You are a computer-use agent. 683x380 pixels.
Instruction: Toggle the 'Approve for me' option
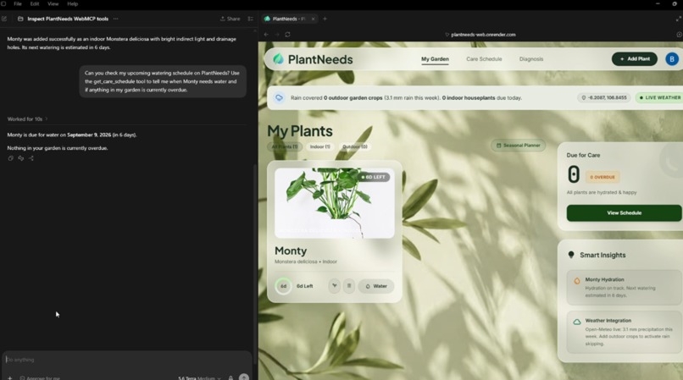pos(40,377)
